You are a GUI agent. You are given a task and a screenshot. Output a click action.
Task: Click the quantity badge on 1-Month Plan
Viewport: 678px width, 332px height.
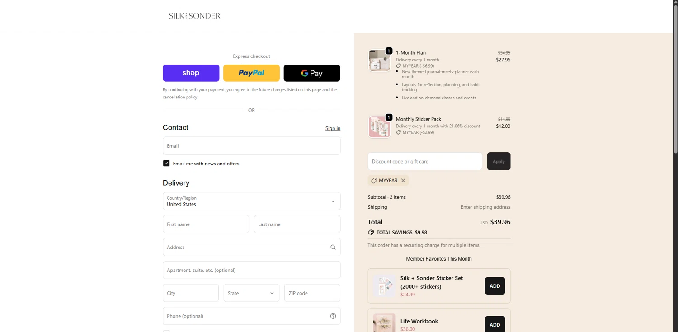[389, 51]
